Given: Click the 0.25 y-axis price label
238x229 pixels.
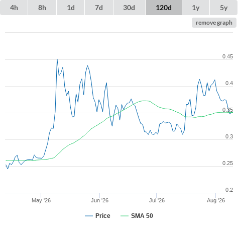Looking at the screenshot, I should [x=227, y=163].
